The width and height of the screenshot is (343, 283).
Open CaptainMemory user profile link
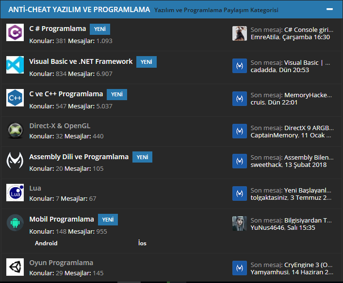pos(274,135)
